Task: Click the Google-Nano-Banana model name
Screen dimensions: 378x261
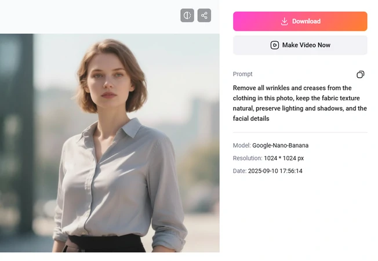Action: (280, 146)
